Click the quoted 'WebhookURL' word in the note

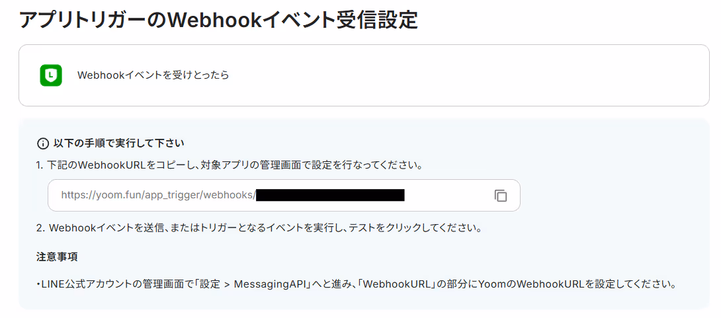click(398, 284)
